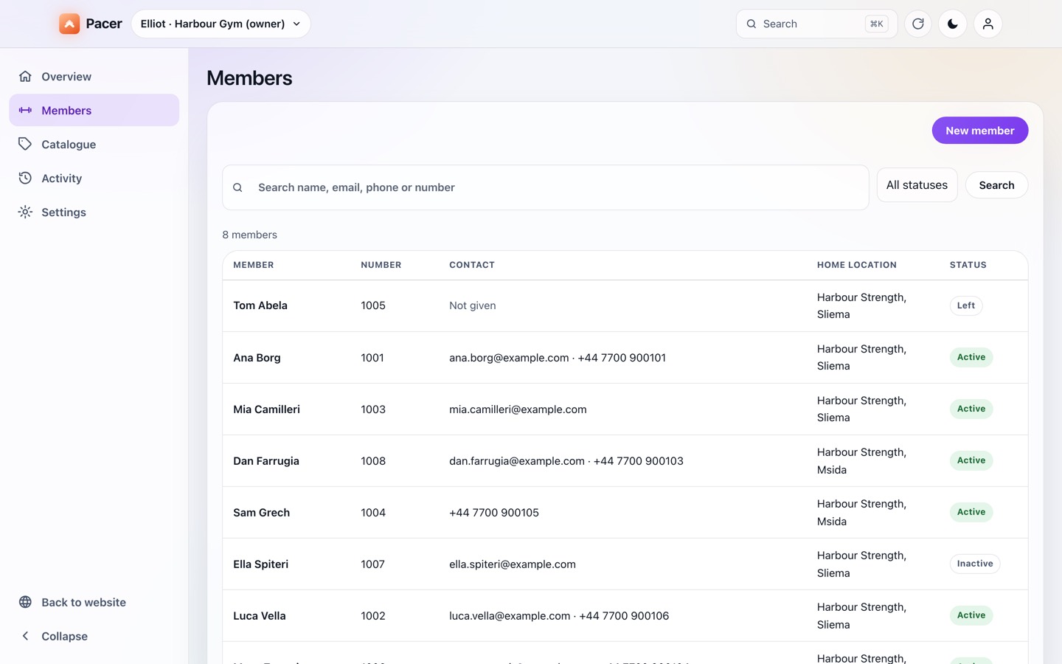Open Activity in sidebar

(x=94, y=178)
